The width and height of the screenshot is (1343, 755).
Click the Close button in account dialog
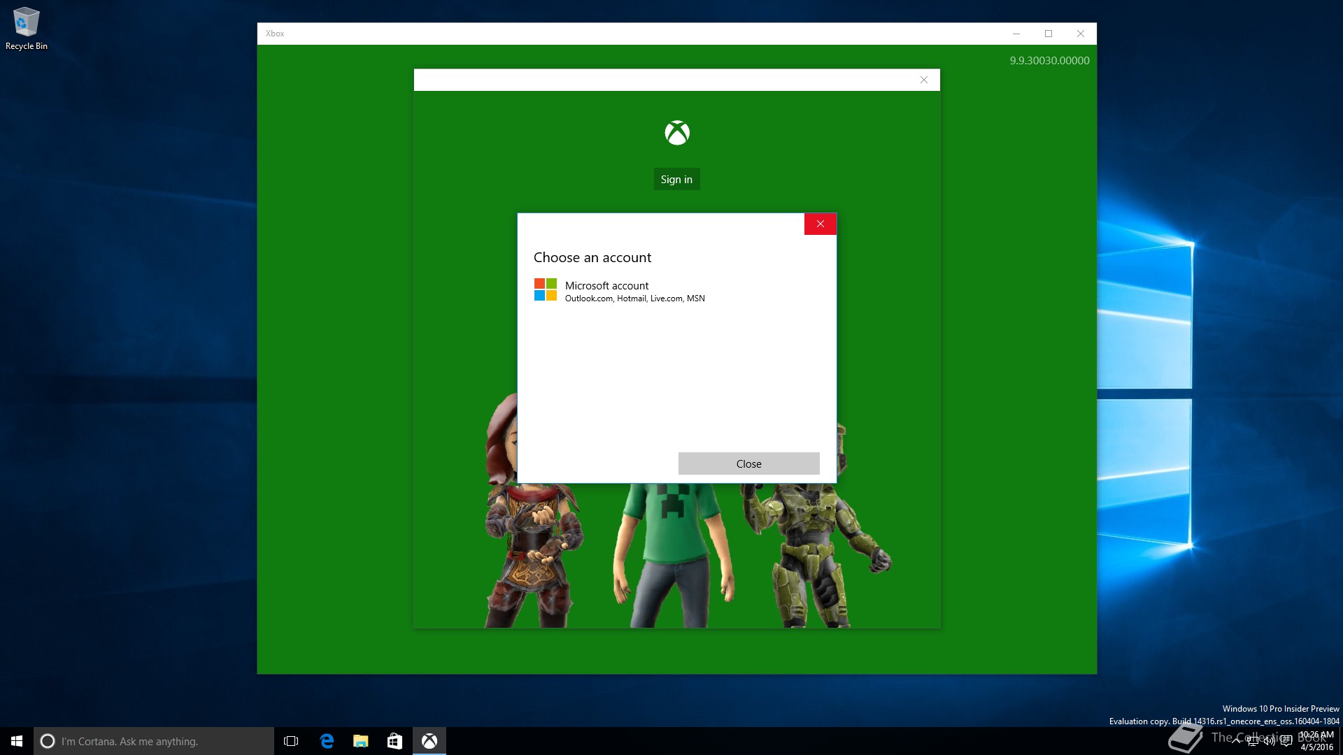click(748, 463)
